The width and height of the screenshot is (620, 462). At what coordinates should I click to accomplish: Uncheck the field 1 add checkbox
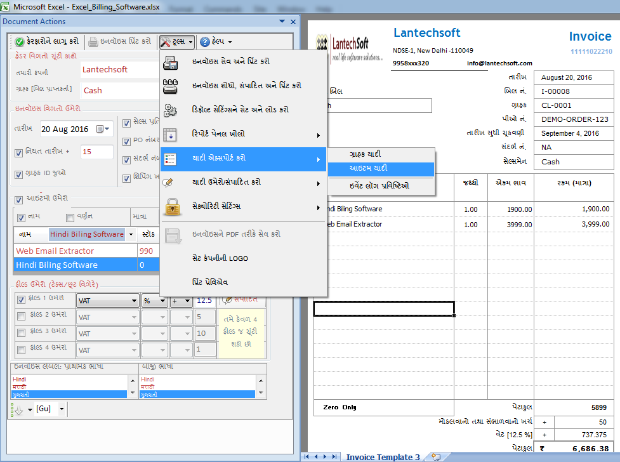(22, 300)
